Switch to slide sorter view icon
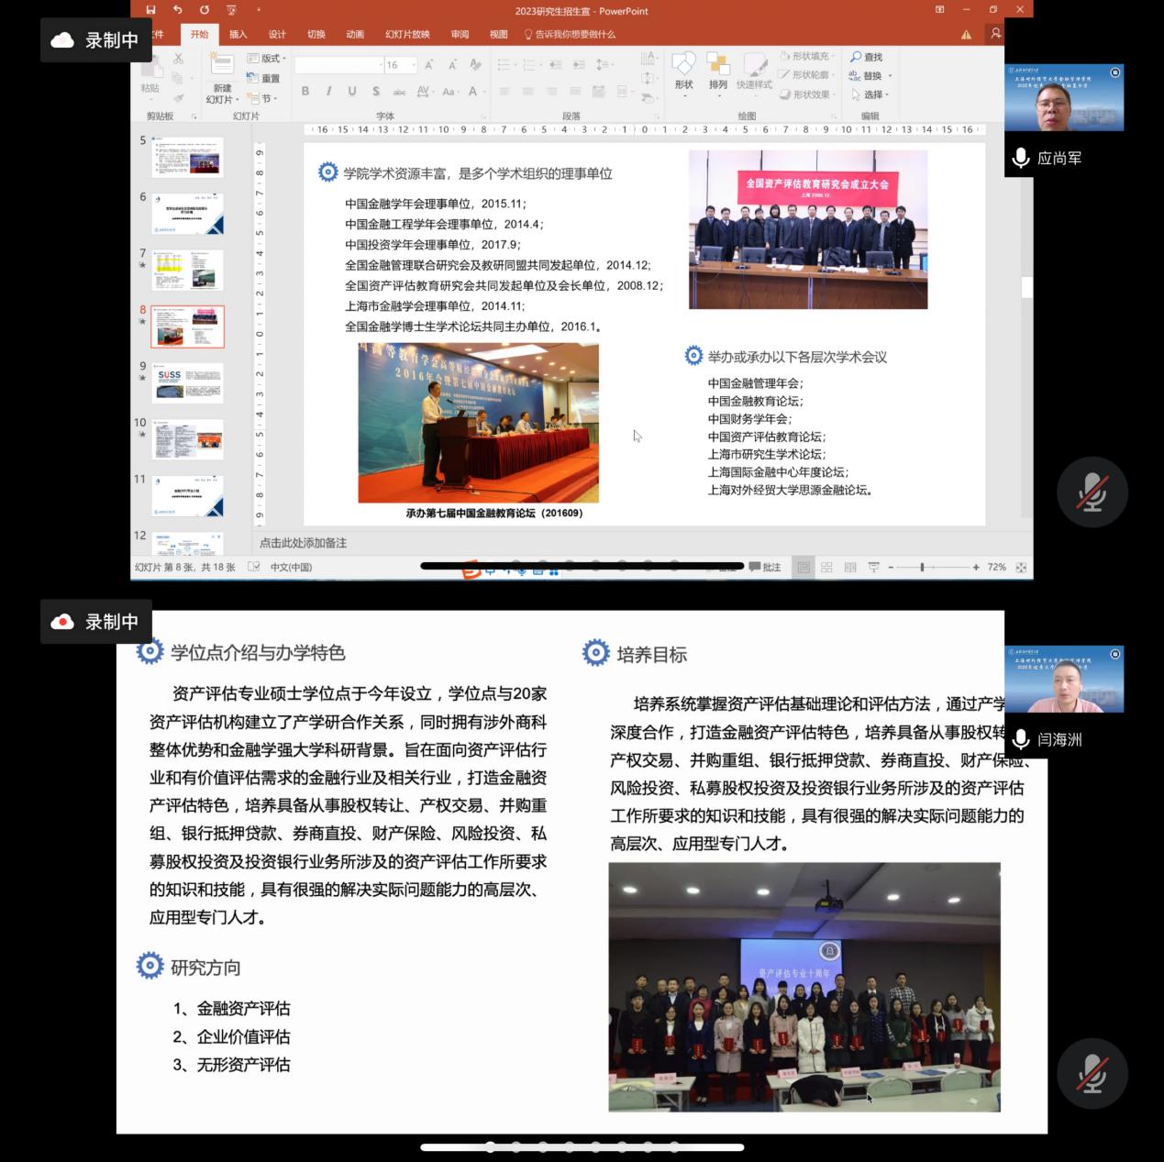1164x1162 pixels. [826, 568]
